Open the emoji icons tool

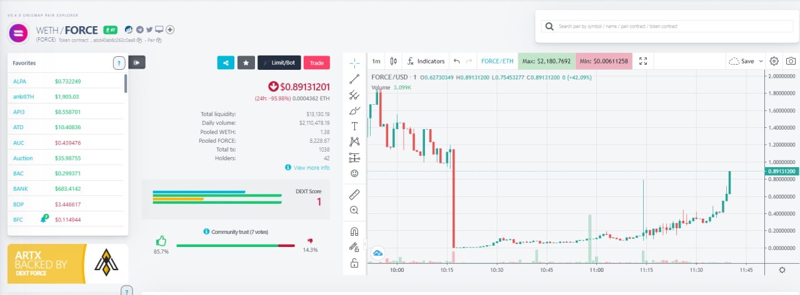[x=354, y=173]
